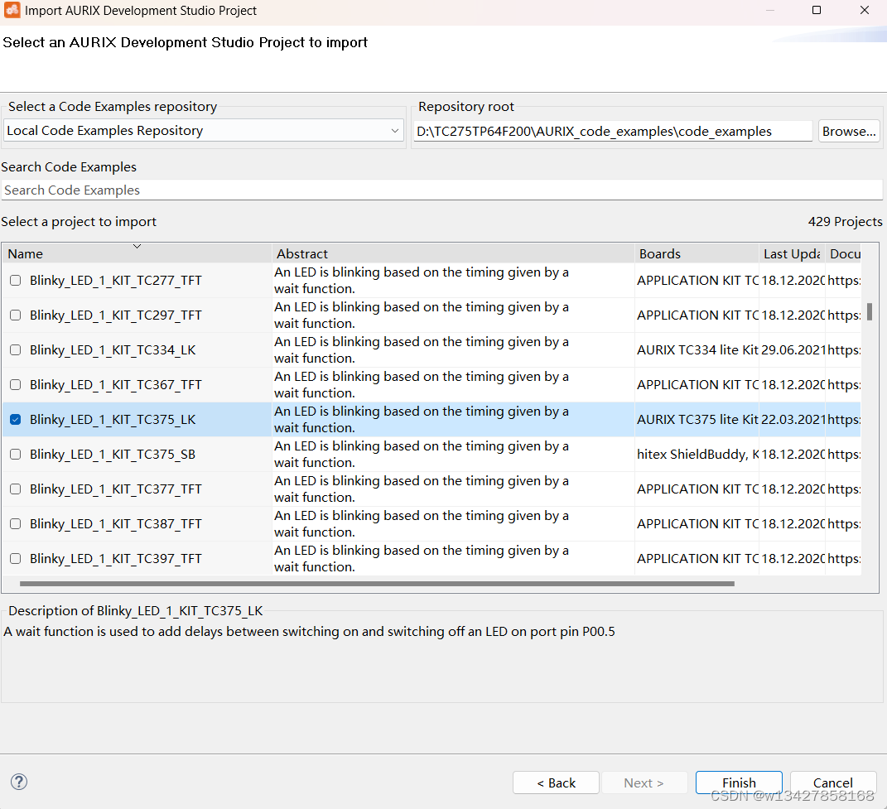Select the Blinky_LED_1_KIT_TC277_TFT project name

coord(115,281)
